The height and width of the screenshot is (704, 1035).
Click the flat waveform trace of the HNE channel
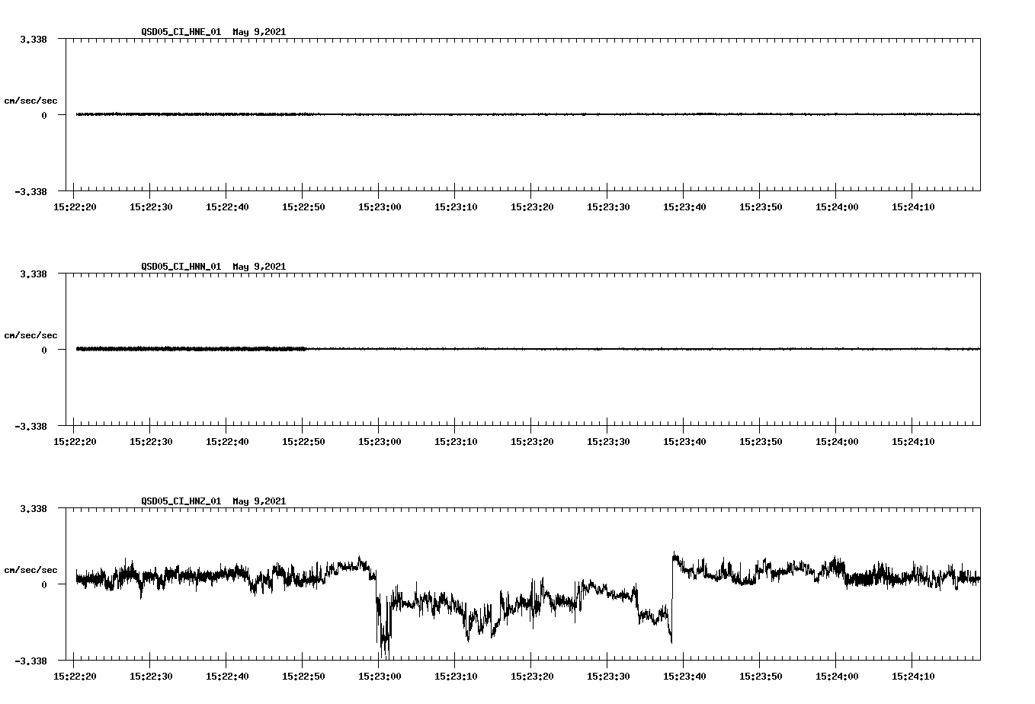[x=534, y=114]
